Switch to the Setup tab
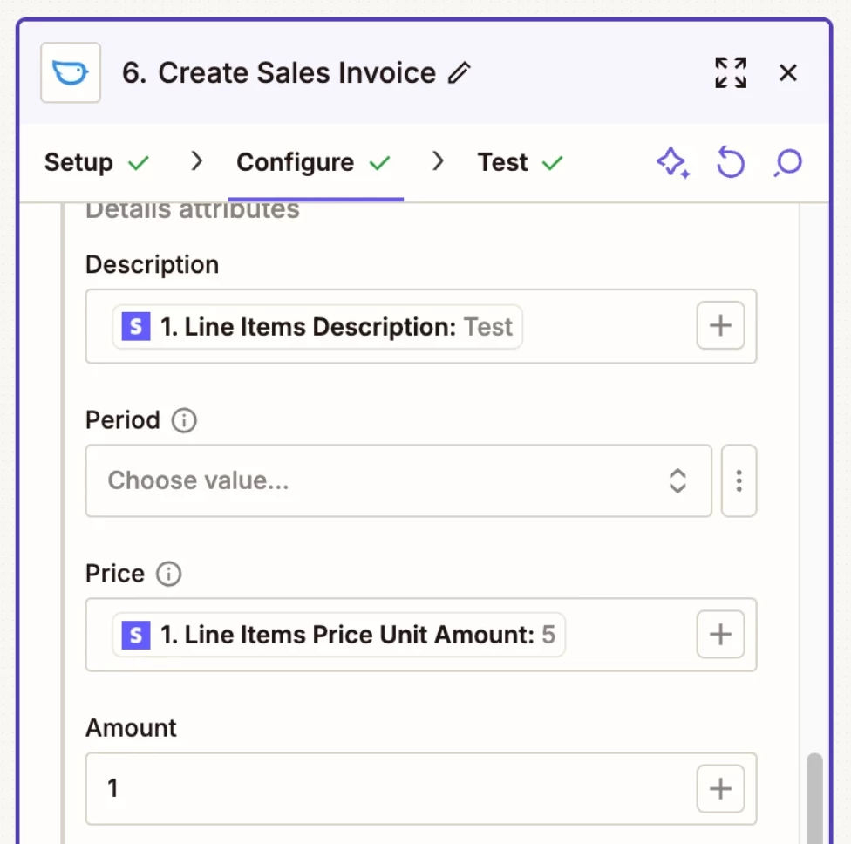 [x=78, y=162]
